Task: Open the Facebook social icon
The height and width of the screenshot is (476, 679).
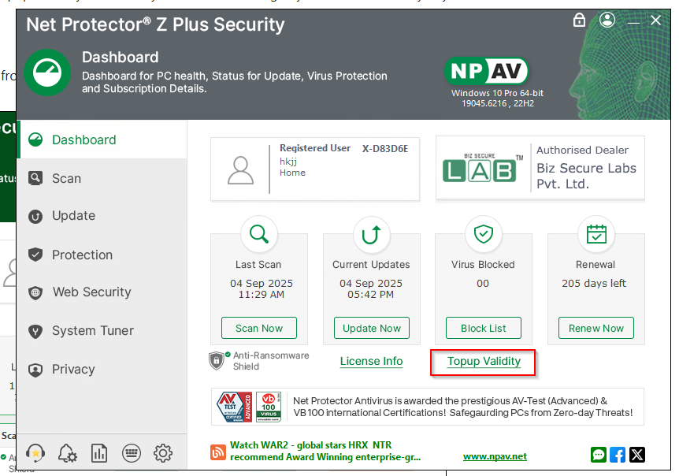Action: 618,455
